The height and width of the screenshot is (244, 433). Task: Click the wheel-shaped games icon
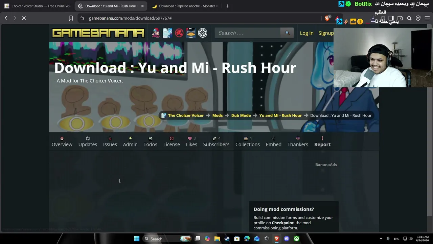point(203,33)
